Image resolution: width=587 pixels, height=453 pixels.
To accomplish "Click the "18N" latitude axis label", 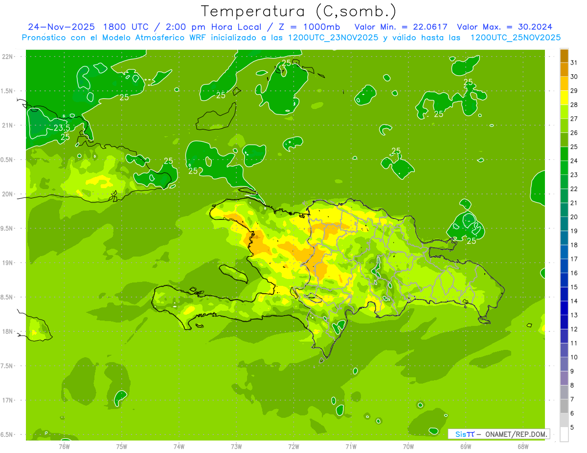I will pos(7,332).
